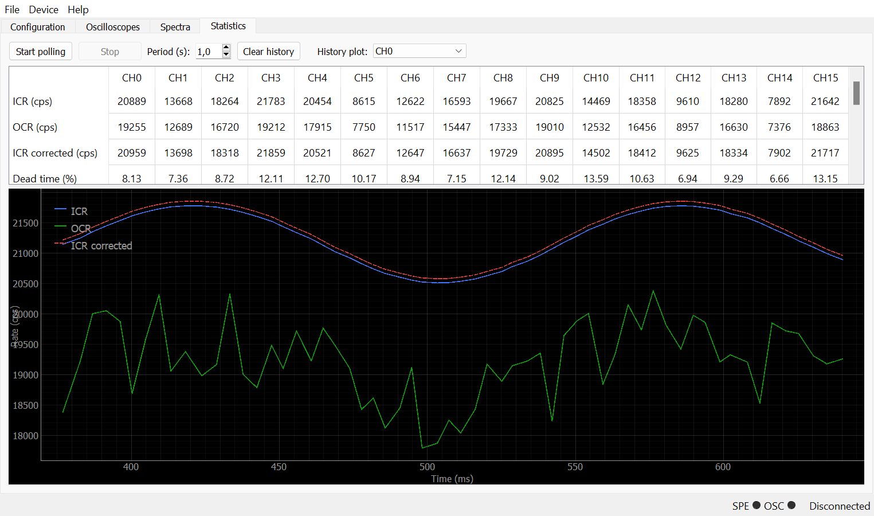Click the Start polling button
The width and height of the screenshot is (874, 516).
pos(41,52)
